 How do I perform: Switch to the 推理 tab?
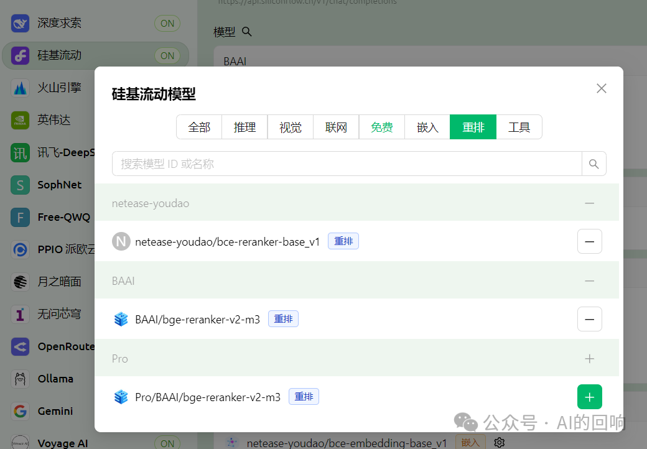coord(244,127)
